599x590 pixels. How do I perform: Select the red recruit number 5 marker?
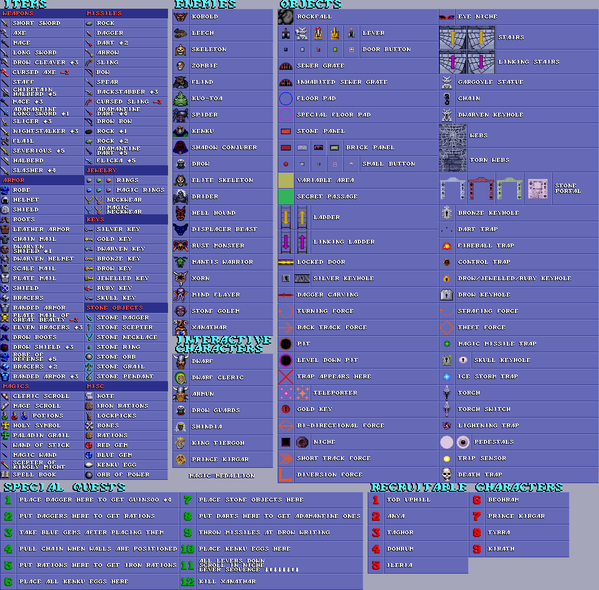[376, 565]
